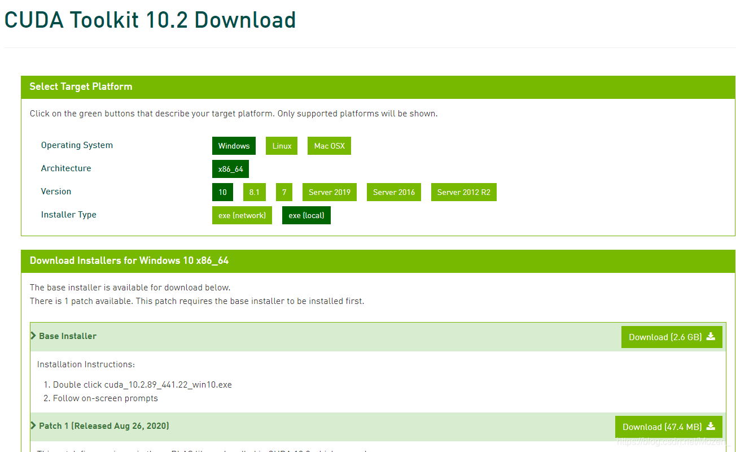Click the 'base installer is available for download' sentence
The image size is (736, 452).
pyautogui.click(x=130, y=288)
